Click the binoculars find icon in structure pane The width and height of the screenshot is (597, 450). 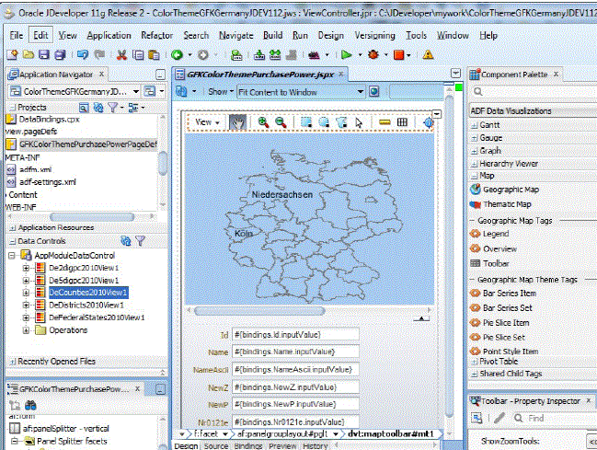[30, 405]
